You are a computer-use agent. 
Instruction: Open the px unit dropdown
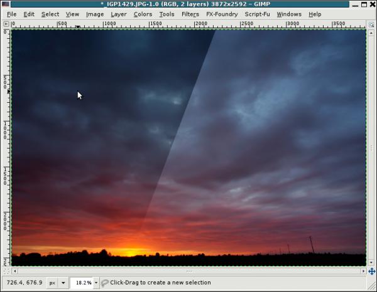(x=57, y=283)
